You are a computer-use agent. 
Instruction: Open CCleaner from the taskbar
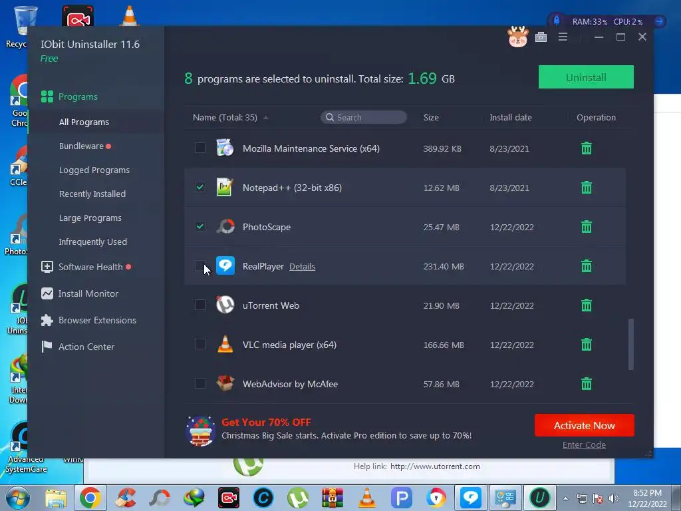point(126,498)
